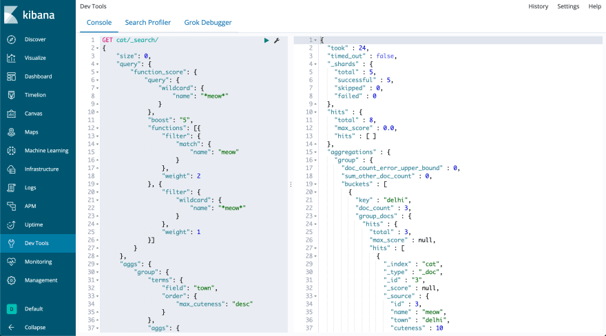Collapse aggs fold at line 29
606x336 pixels.
(x=97, y=264)
